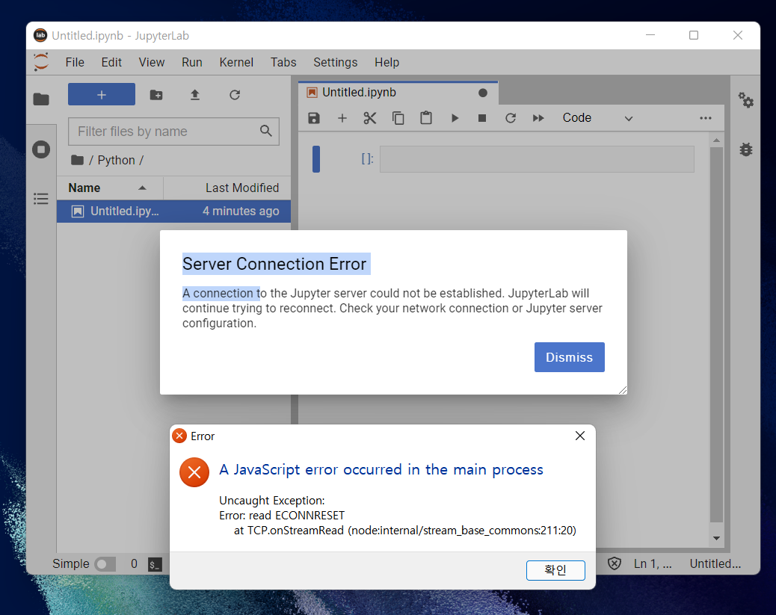
Task: Close the JavaScript Error dialog with X
Action: [x=580, y=436]
